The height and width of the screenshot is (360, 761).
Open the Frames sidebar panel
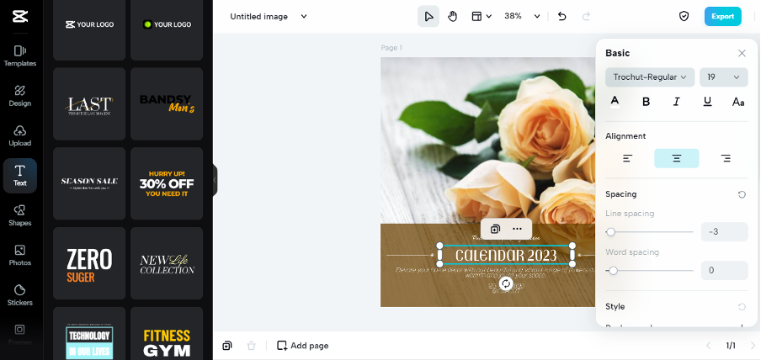(20, 334)
